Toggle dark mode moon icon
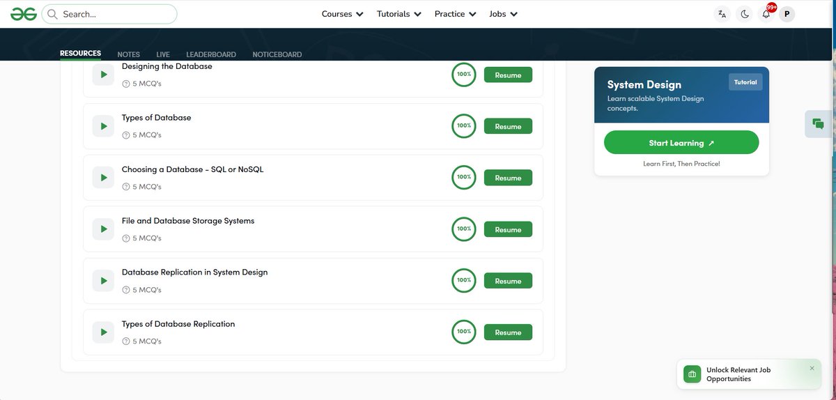This screenshot has height=400, width=836. click(745, 14)
